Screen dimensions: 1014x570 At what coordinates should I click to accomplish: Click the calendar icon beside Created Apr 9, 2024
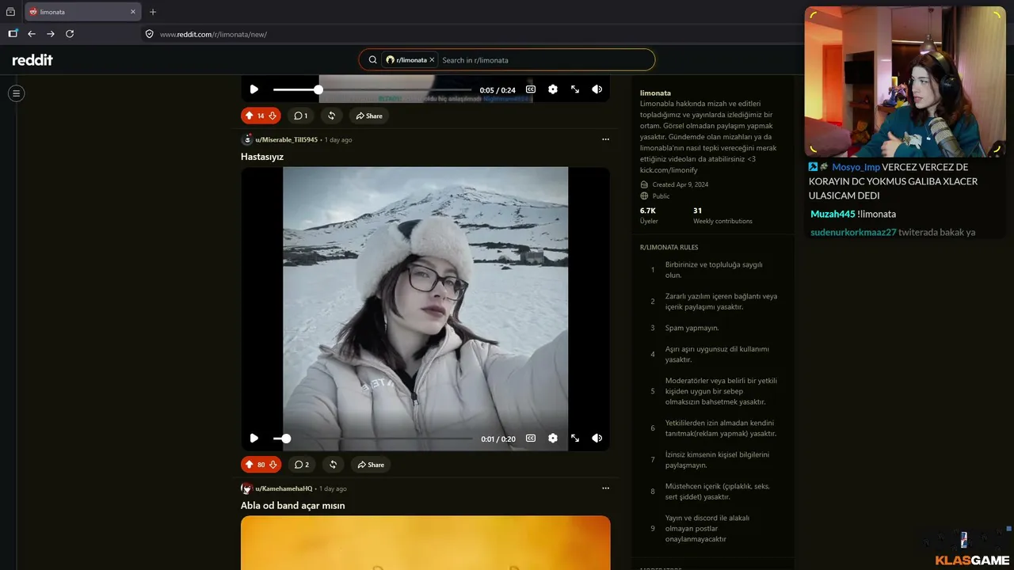(x=644, y=184)
